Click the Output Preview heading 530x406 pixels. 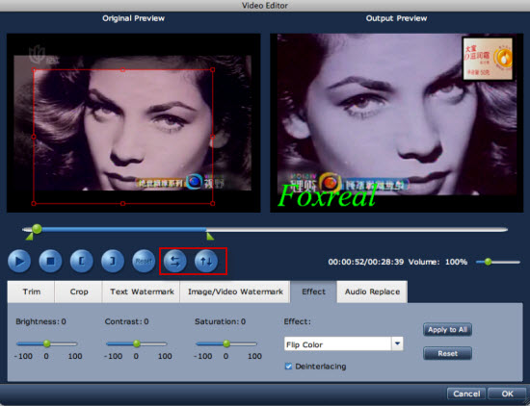click(396, 18)
